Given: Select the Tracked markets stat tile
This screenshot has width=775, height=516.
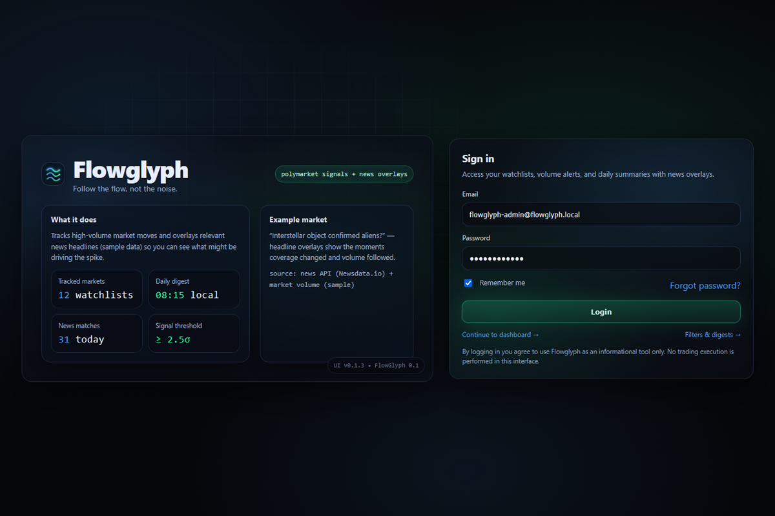Looking at the screenshot, I should tap(96, 289).
